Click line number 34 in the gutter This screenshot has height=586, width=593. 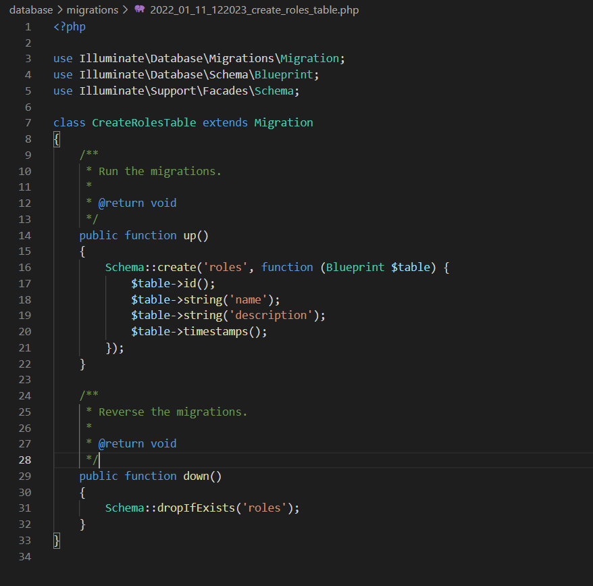[x=25, y=557]
